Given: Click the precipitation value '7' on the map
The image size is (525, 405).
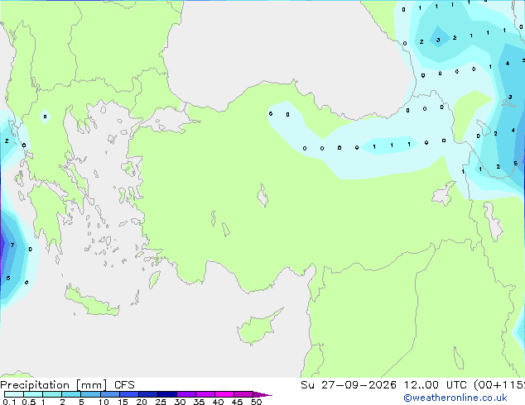Looking at the screenshot, I should coord(12,245).
